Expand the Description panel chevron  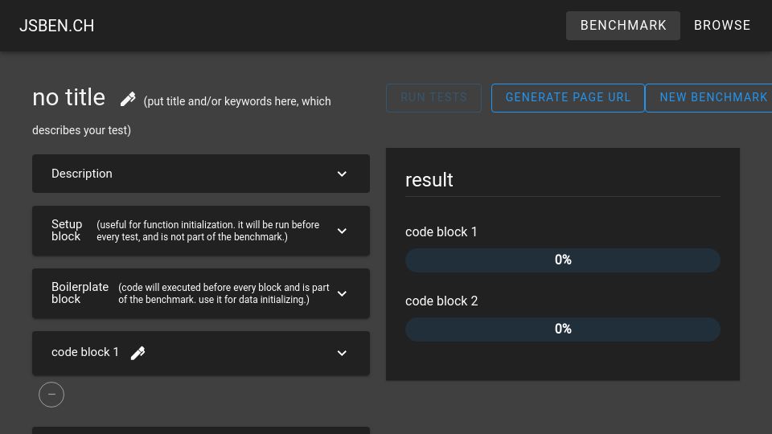point(342,174)
